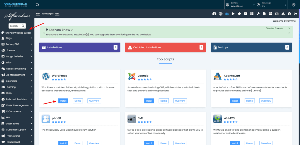Viewport: 300px width, 145px height.
Task: Expand the Gaming category
Action: pos(17,87)
